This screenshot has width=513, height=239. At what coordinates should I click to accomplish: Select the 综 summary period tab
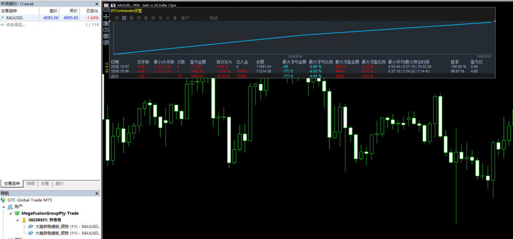tap(117, 18)
